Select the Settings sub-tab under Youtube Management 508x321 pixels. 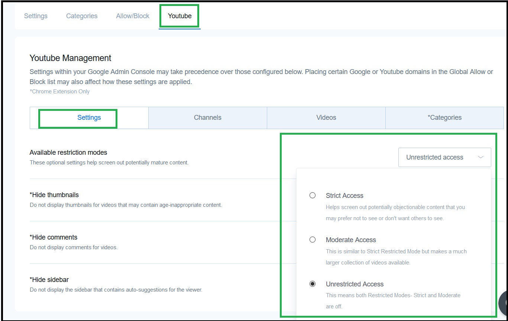[x=89, y=118]
